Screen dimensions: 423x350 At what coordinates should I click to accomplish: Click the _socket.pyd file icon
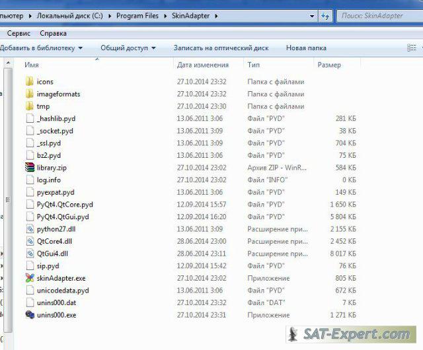(30, 131)
